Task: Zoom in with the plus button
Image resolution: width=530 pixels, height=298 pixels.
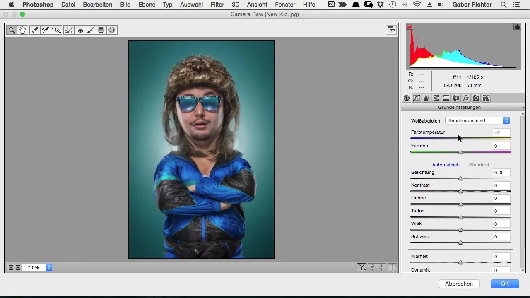Action: tap(18, 267)
